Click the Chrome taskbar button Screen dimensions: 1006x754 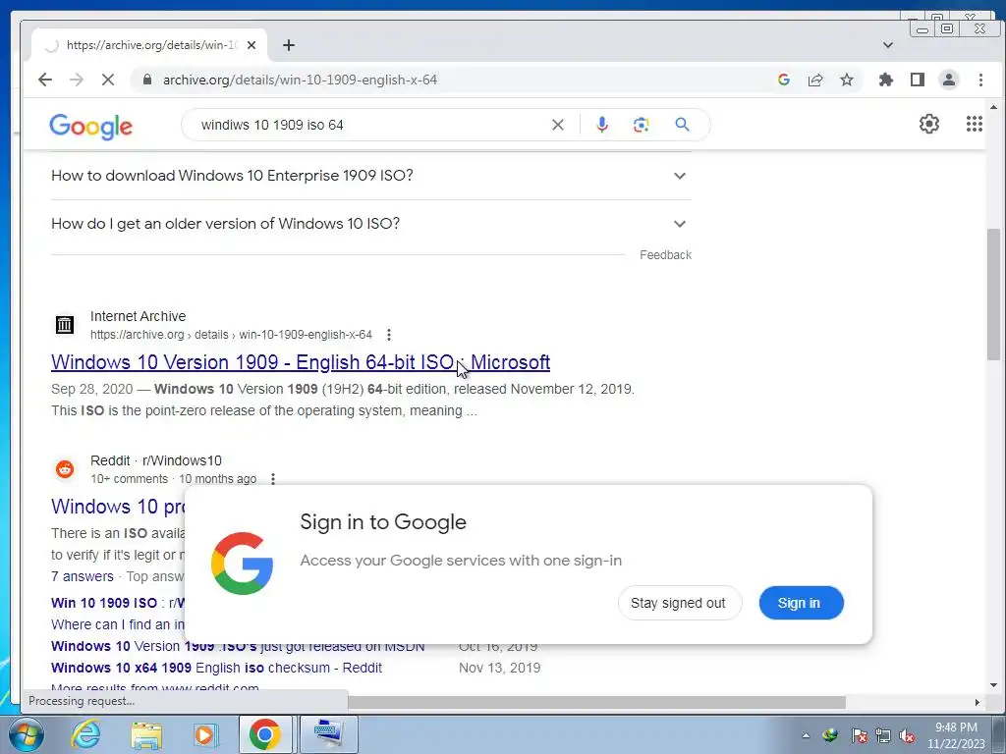coord(265,734)
